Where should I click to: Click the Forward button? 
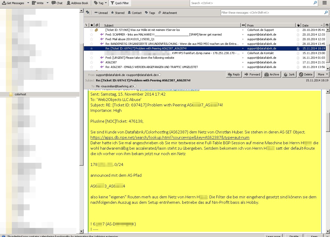point(252,74)
